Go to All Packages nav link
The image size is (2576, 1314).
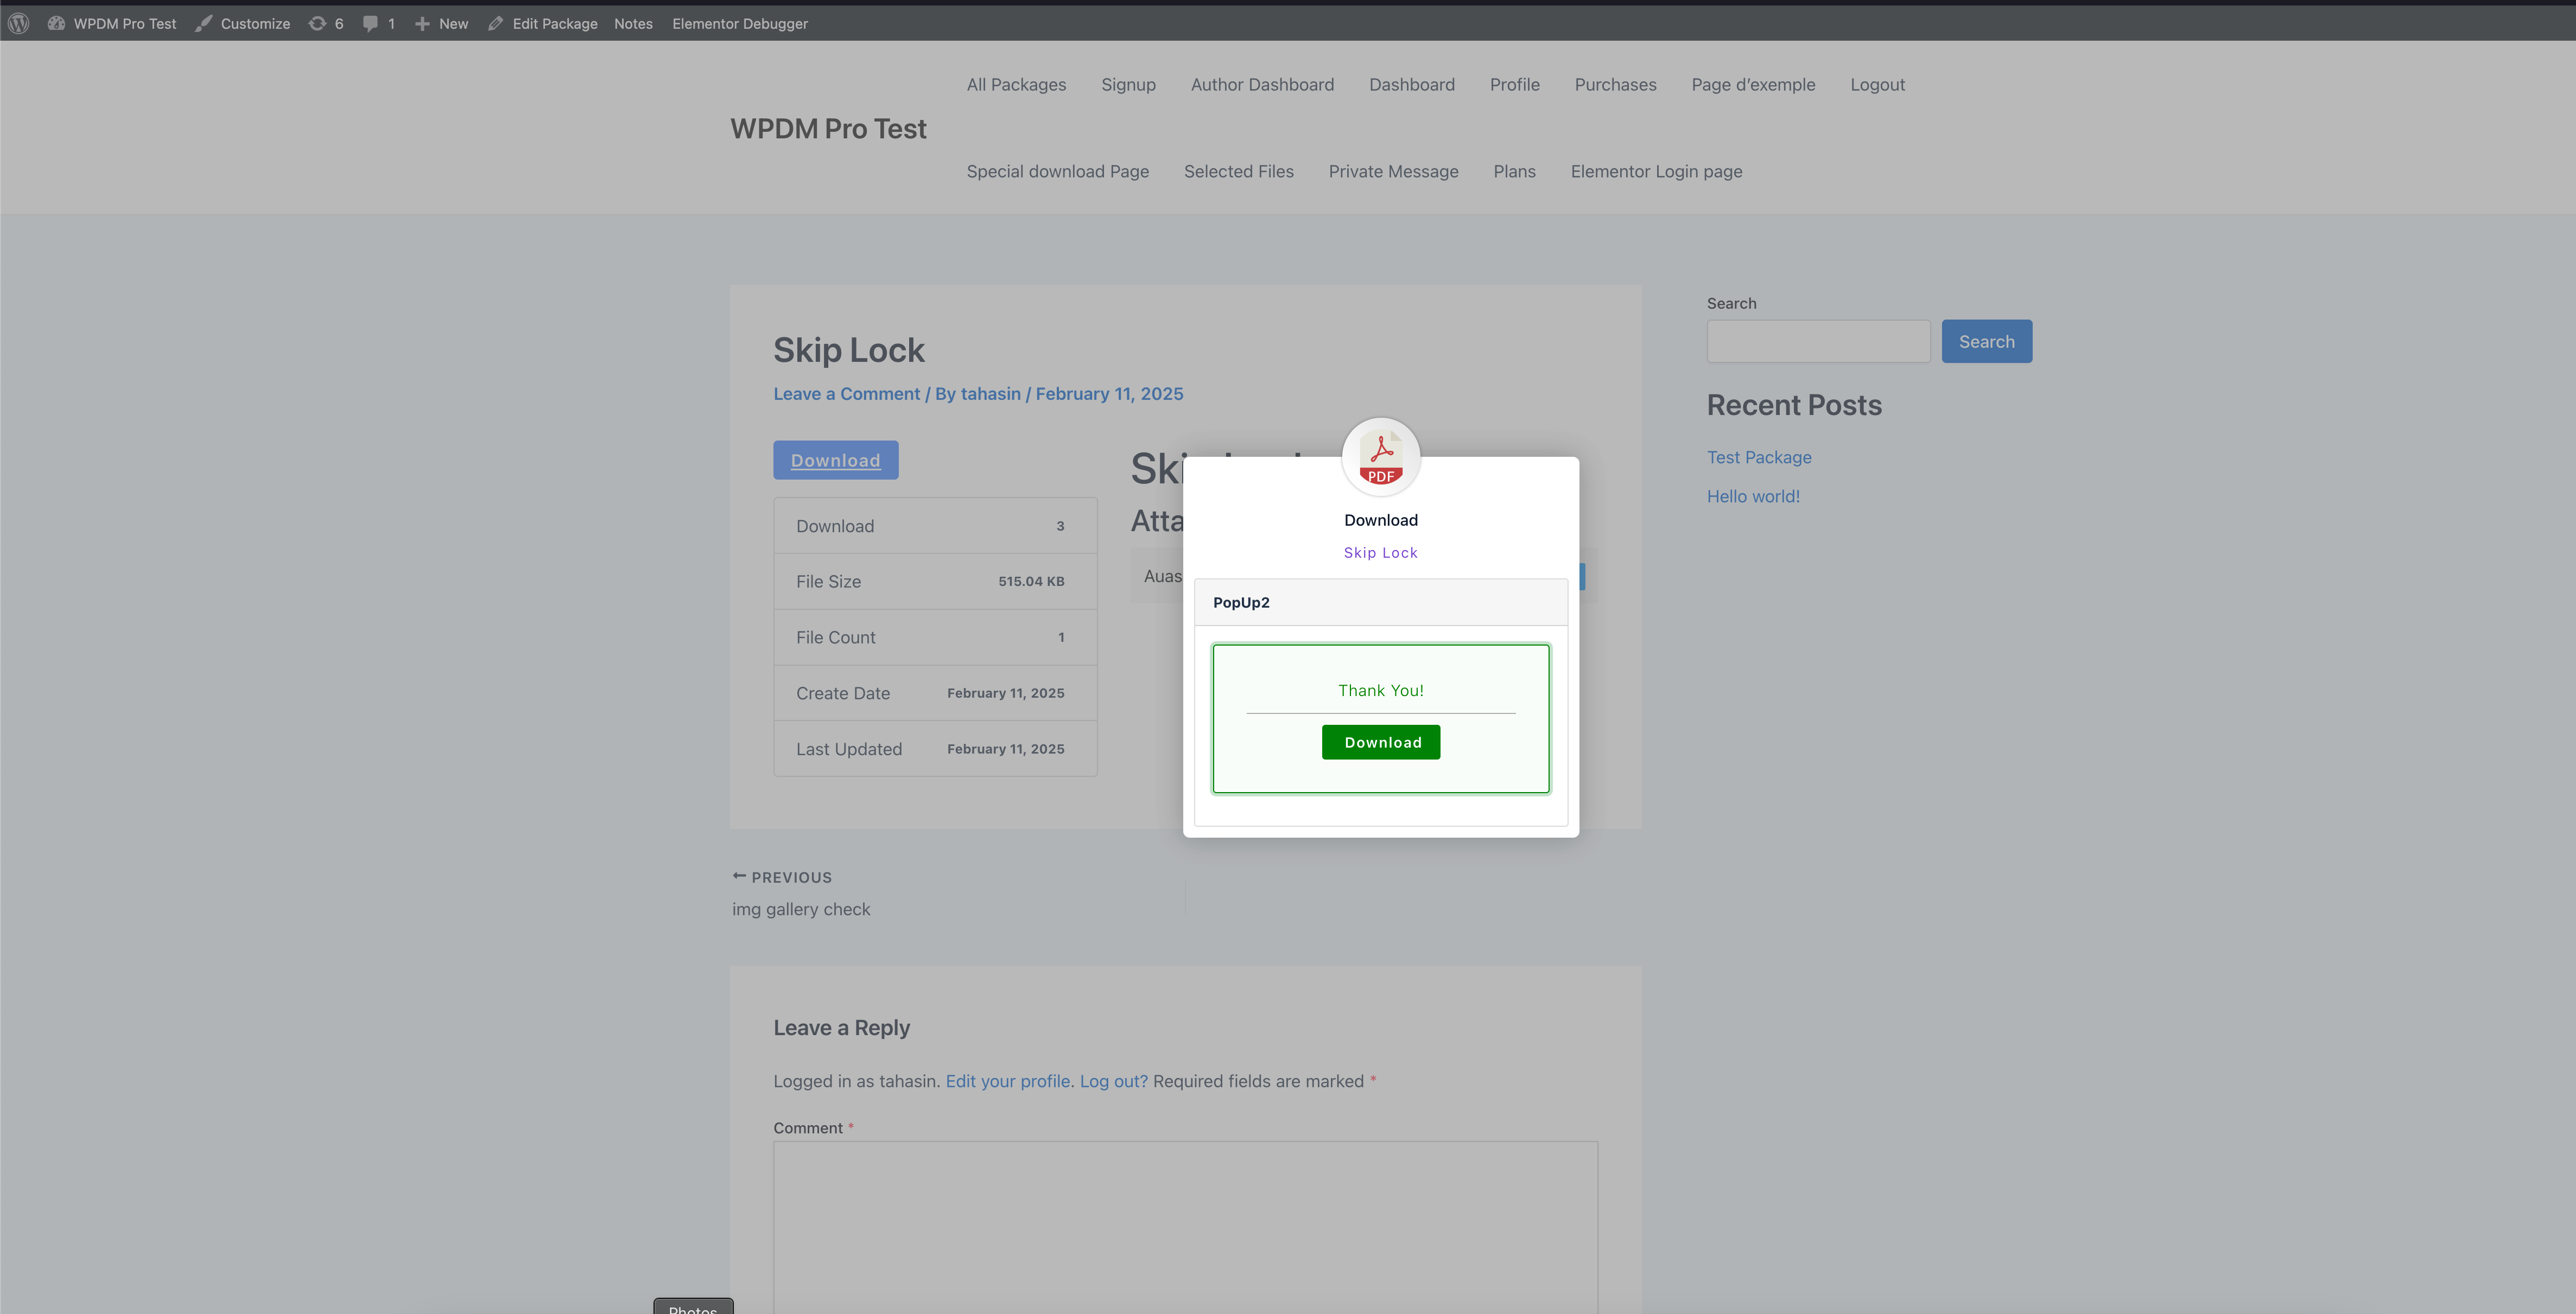(x=1016, y=85)
